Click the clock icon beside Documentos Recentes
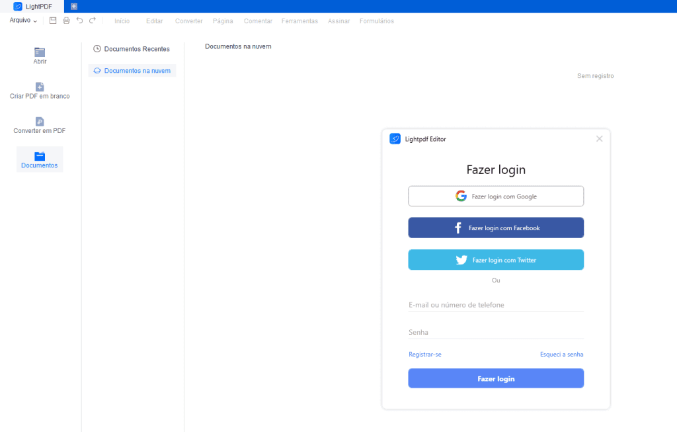 pyautogui.click(x=97, y=49)
